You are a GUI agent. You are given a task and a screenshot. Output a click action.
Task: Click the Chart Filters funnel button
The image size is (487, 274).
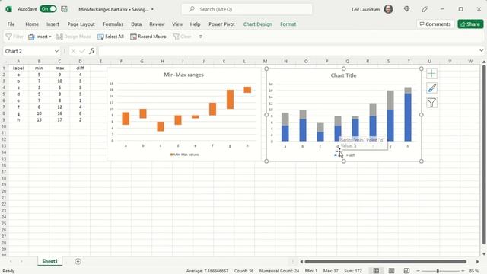(431, 103)
